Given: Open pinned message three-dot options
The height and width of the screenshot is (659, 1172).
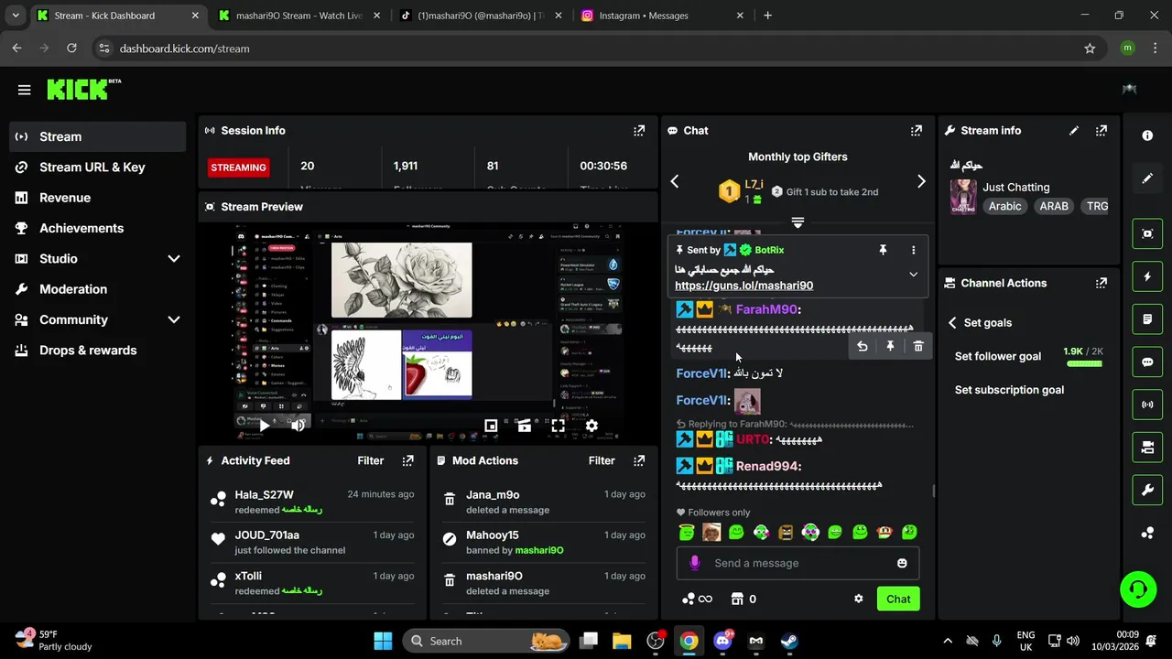Looking at the screenshot, I should click(x=913, y=250).
